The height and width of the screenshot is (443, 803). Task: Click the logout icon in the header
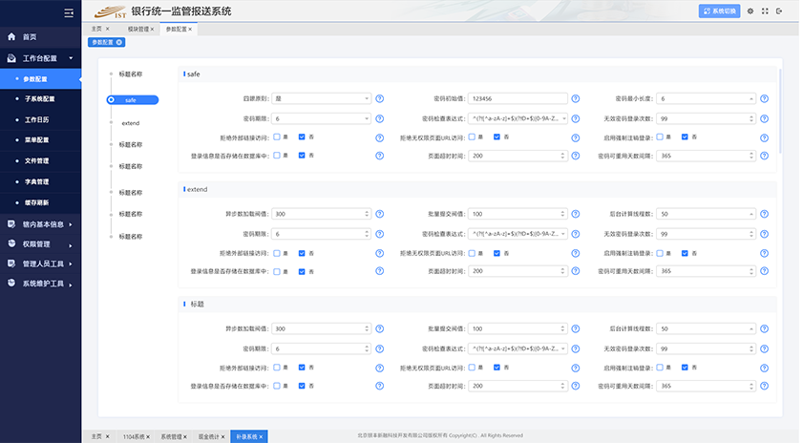[780, 11]
